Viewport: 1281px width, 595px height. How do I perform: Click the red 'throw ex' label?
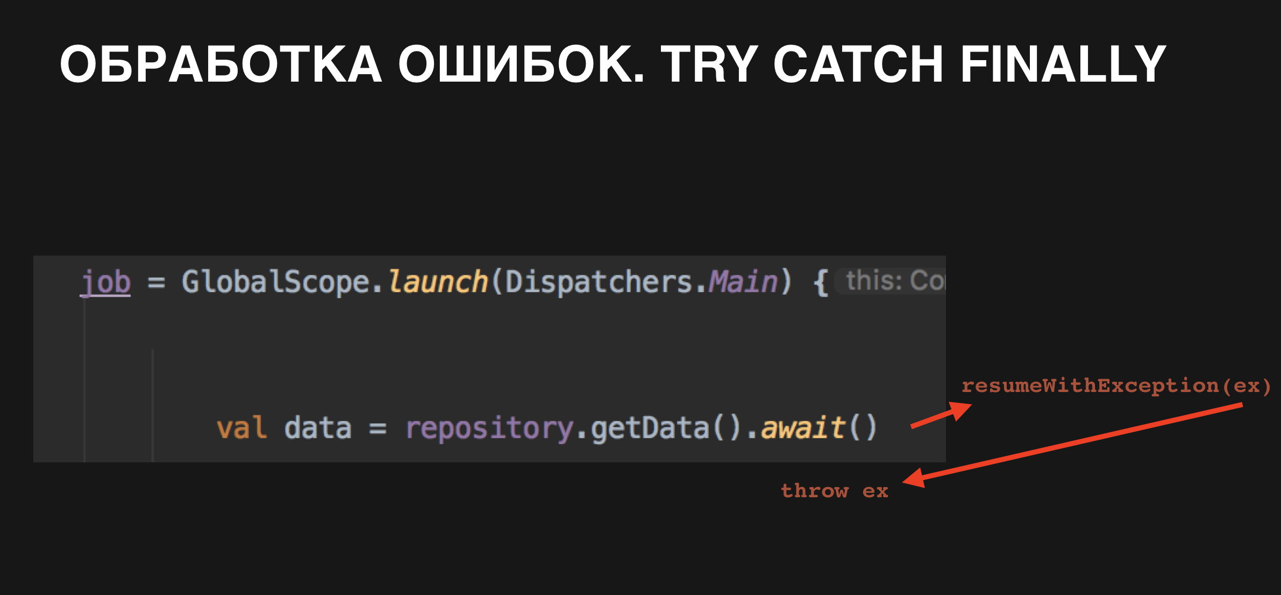835,491
